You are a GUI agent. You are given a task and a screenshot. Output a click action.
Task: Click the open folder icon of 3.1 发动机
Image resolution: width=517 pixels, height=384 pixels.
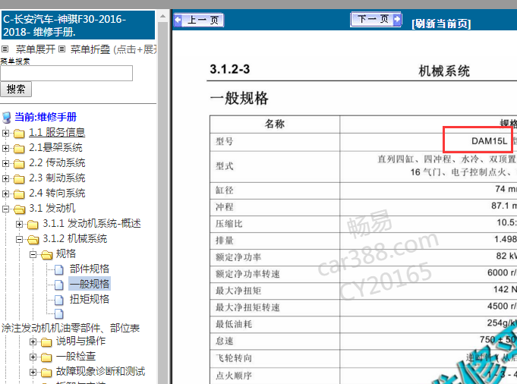tap(20, 209)
